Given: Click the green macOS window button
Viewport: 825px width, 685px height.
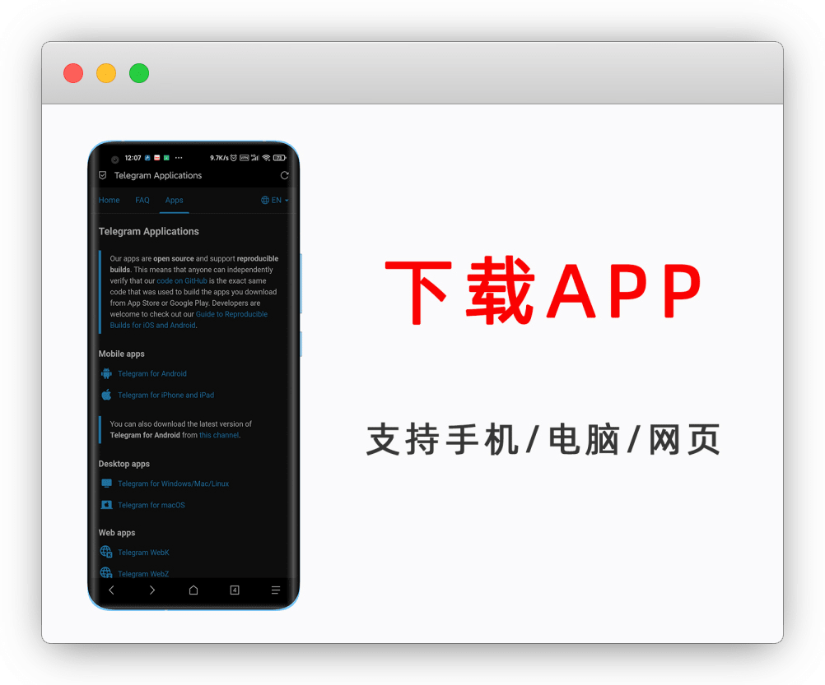Looking at the screenshot, I should (139, 73).
